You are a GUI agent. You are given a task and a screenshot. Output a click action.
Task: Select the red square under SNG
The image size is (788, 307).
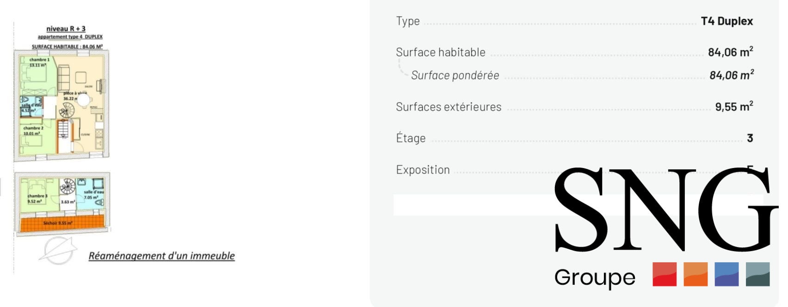pos(665,274)
